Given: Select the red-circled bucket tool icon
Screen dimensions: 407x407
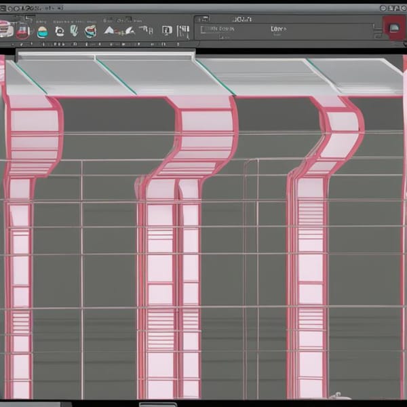Looking at the screenshot, I should click(x=23, y=31).
